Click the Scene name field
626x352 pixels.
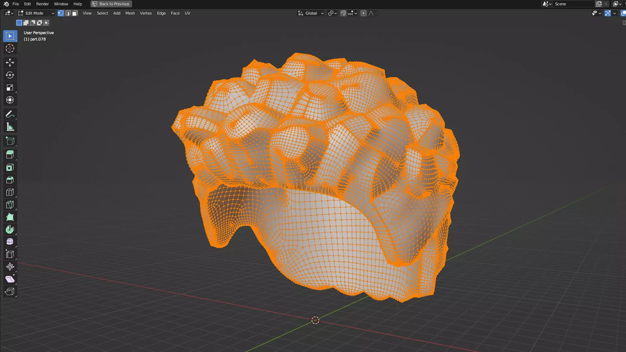coord(572,4)
